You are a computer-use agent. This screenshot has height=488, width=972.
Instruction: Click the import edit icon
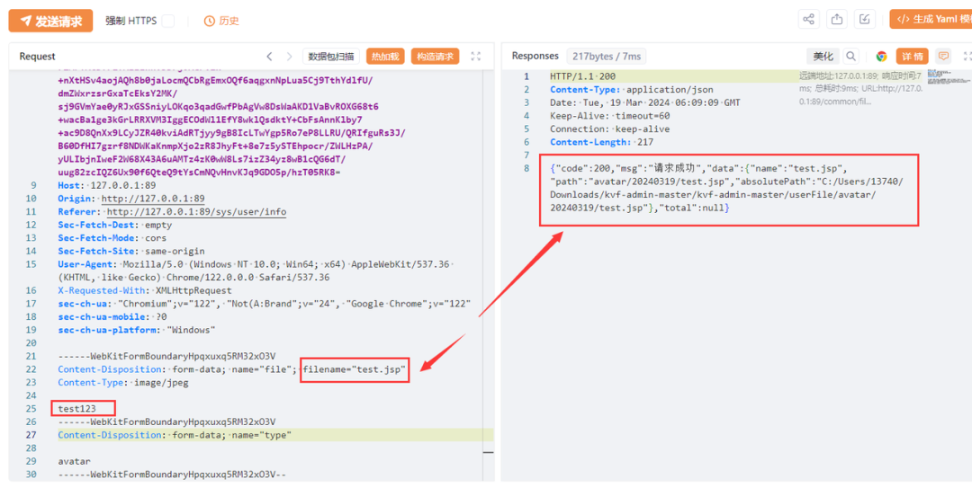(865, 20)
